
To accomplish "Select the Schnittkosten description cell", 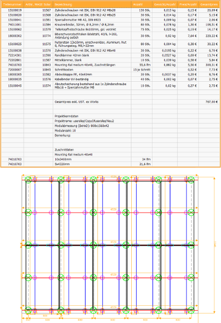I will (x=92, y=69).
